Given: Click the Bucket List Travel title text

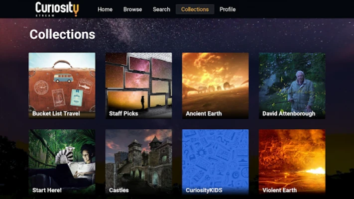Looking at the screenshot, I should pyautogui.click(x=56, y=113).
